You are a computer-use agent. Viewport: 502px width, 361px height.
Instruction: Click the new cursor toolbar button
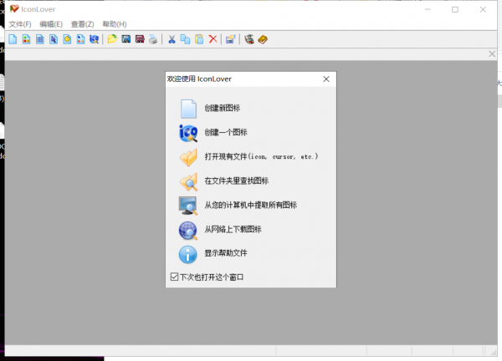click(x=54, y=39)
